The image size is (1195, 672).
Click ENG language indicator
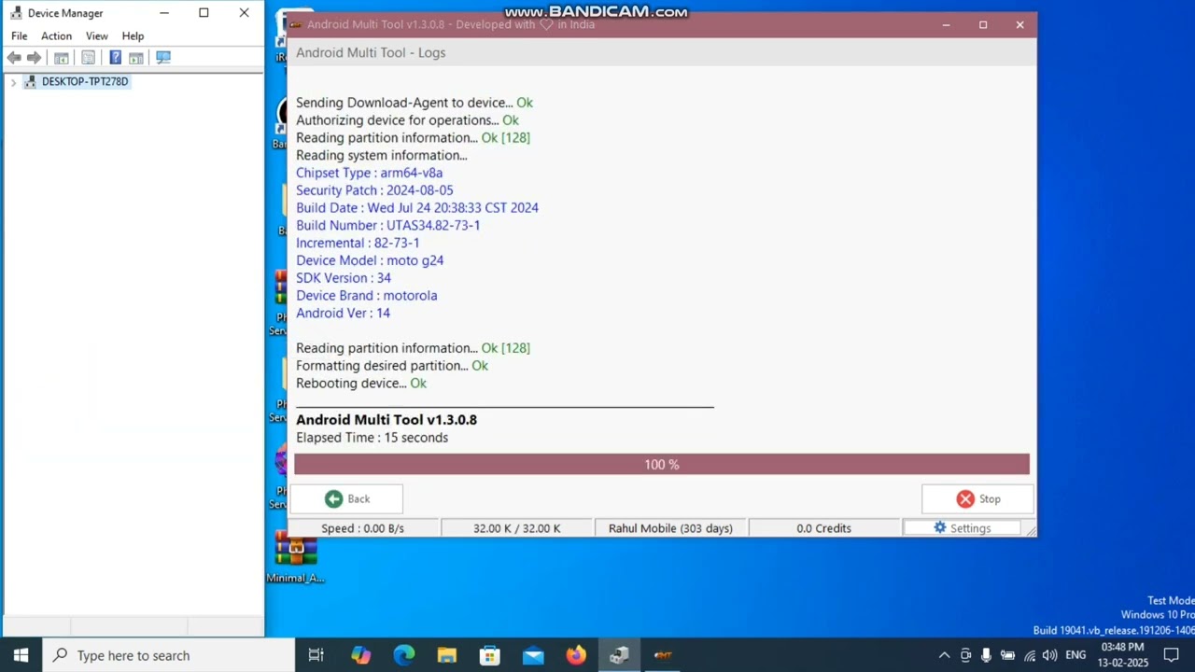pos(1075,655)
